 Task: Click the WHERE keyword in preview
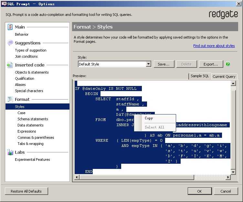pyautogui.click(x=102, y=140)
